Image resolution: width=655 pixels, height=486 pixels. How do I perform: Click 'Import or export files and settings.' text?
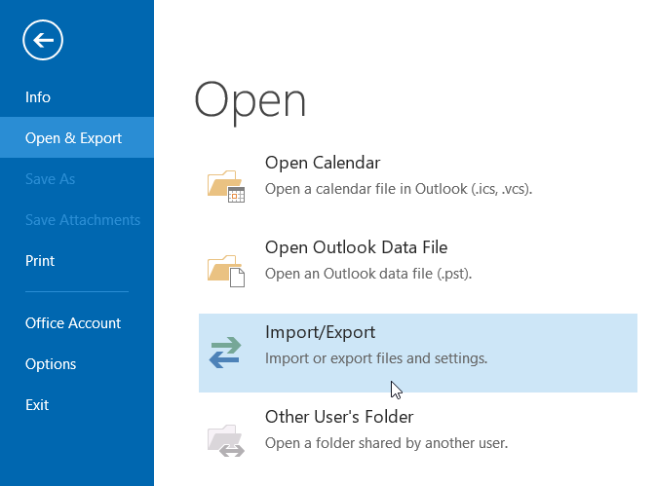coord(376,358)
